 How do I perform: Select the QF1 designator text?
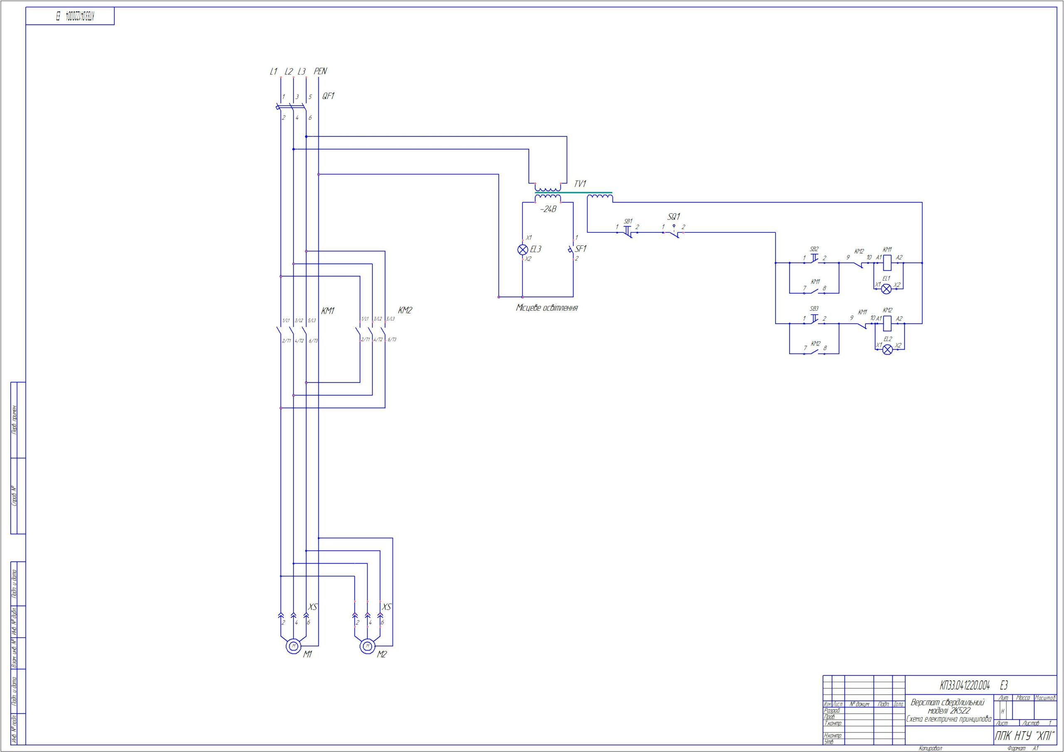[x=329, y=96]
